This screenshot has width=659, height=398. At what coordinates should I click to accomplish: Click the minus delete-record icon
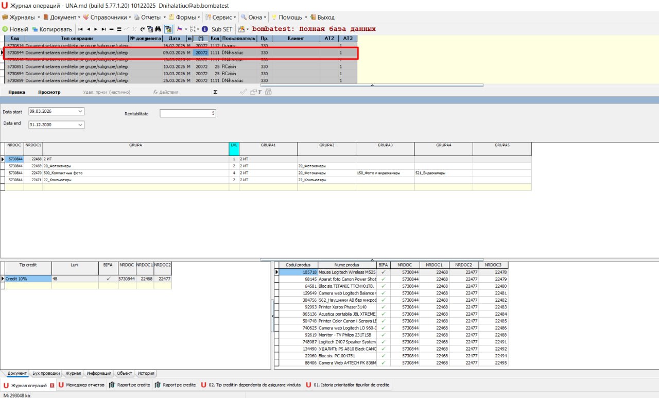tap(111, 29)
